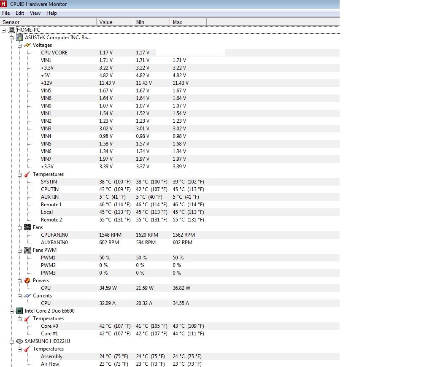Collapse the HOME-PC root node

tap(3, 30)
